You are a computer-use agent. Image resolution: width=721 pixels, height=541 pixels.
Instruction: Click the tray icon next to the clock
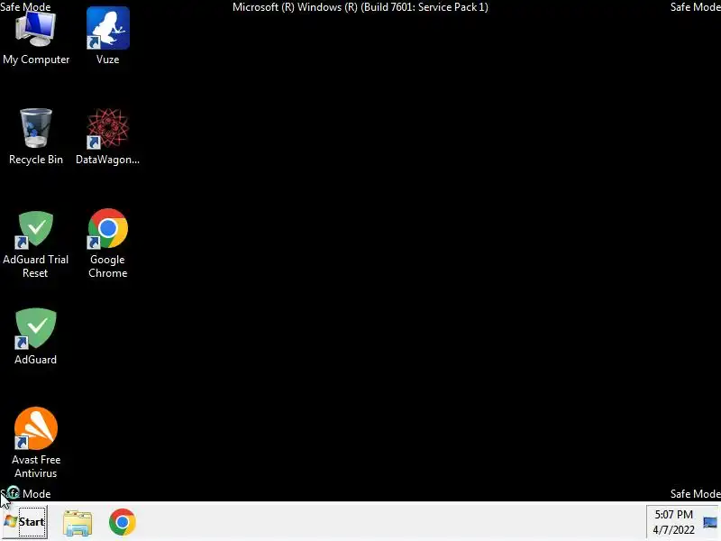coord(710,523)
